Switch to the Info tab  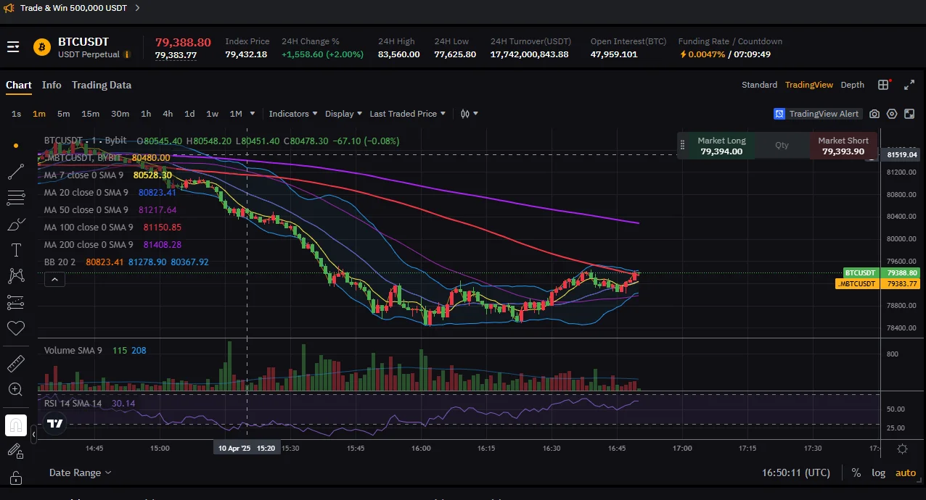(x=52, y=85)
